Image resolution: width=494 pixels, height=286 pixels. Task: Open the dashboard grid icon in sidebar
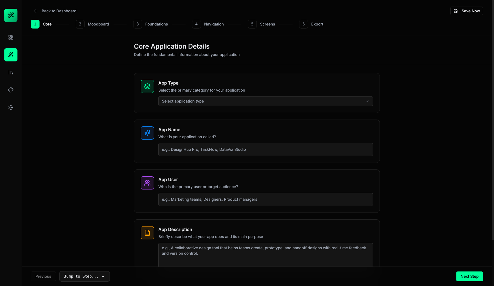[11, 37]
